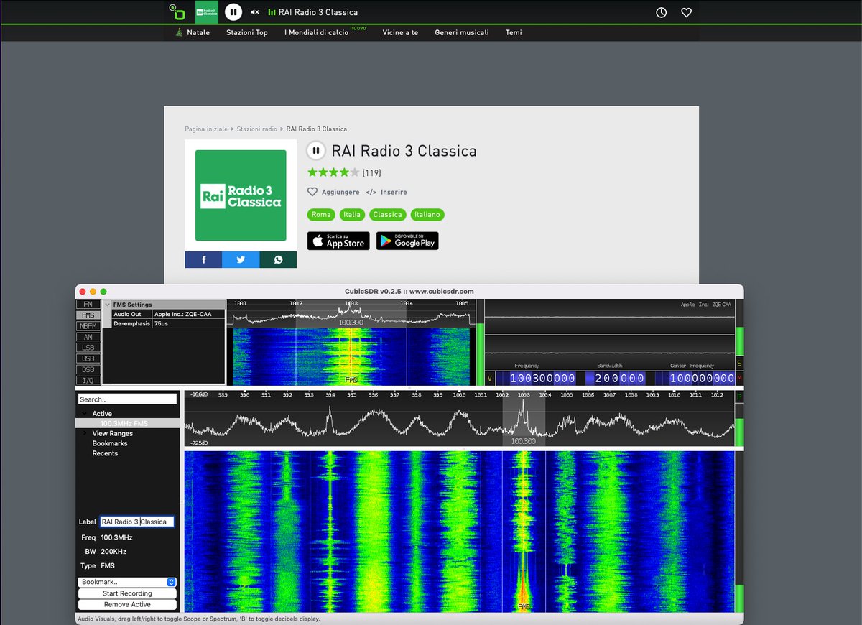This screenshot has height=625, width=862.
Task: Share the station on Twitter
Action: 241,259
